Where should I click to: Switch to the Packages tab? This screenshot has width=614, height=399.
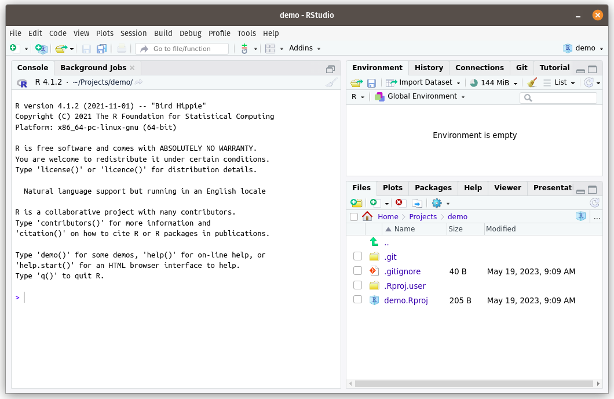[433, 188]
